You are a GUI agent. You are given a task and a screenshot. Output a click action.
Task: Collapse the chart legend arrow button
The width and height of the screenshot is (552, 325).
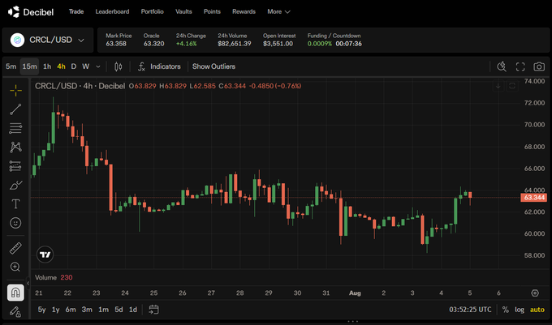498,86
